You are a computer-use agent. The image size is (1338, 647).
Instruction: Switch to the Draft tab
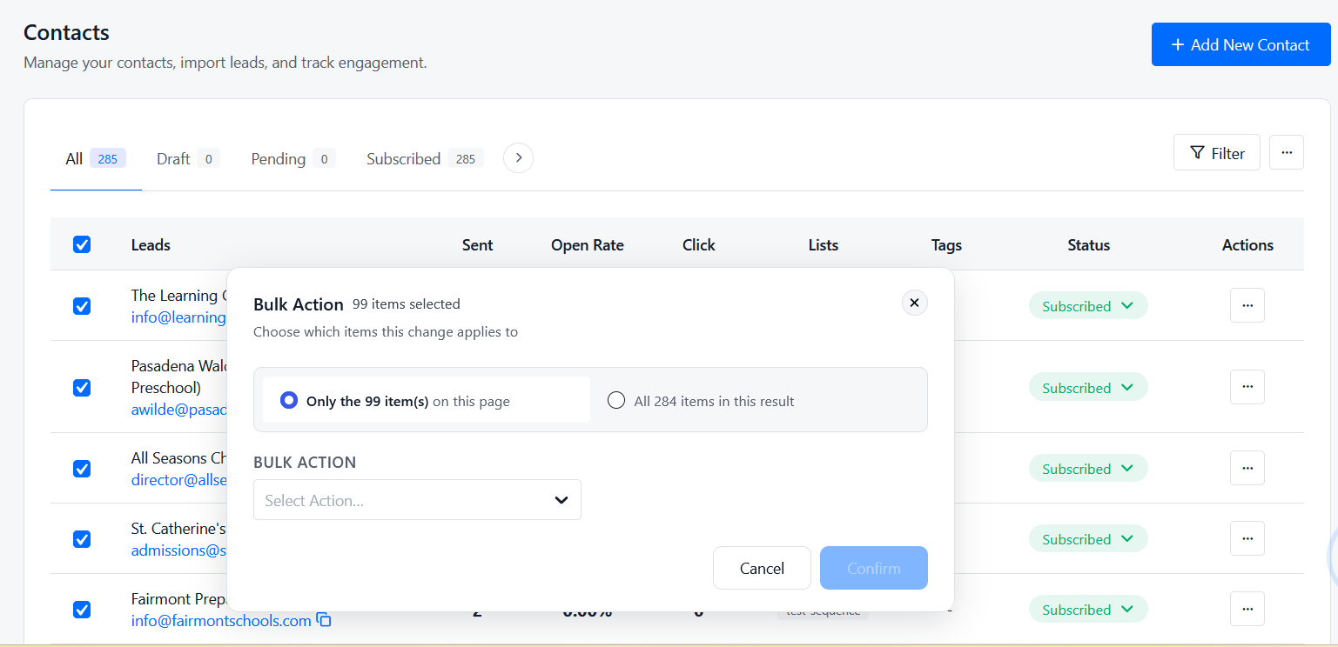[x=187, y=158]
